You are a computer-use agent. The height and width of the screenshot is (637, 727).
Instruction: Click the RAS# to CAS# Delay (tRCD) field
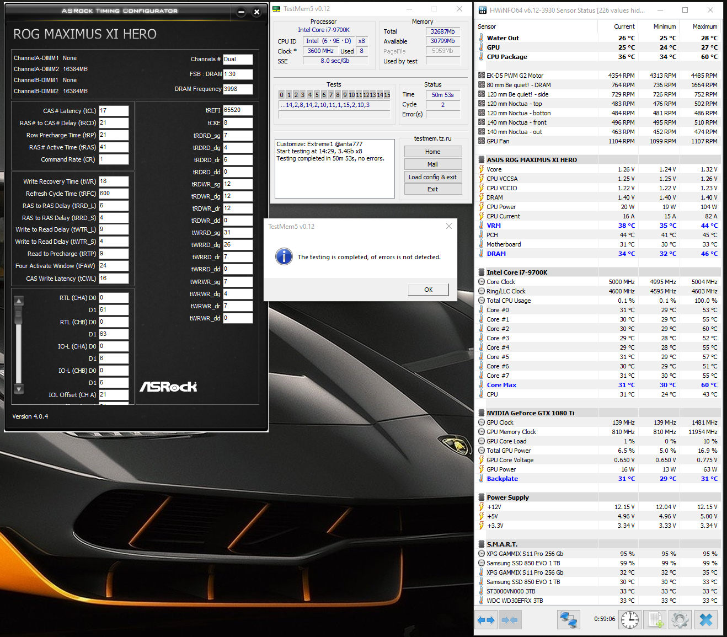point(114,123)
